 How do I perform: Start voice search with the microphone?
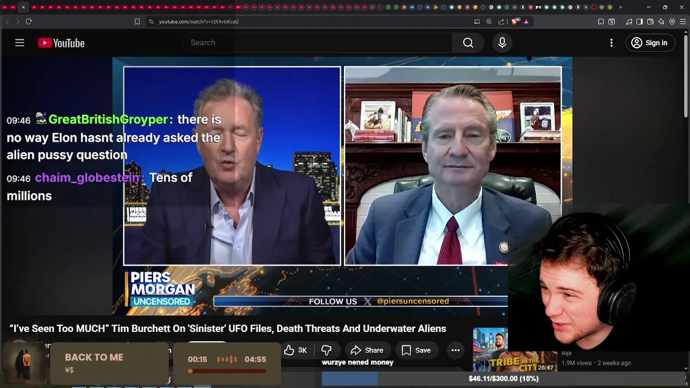(x=502, y=43)
